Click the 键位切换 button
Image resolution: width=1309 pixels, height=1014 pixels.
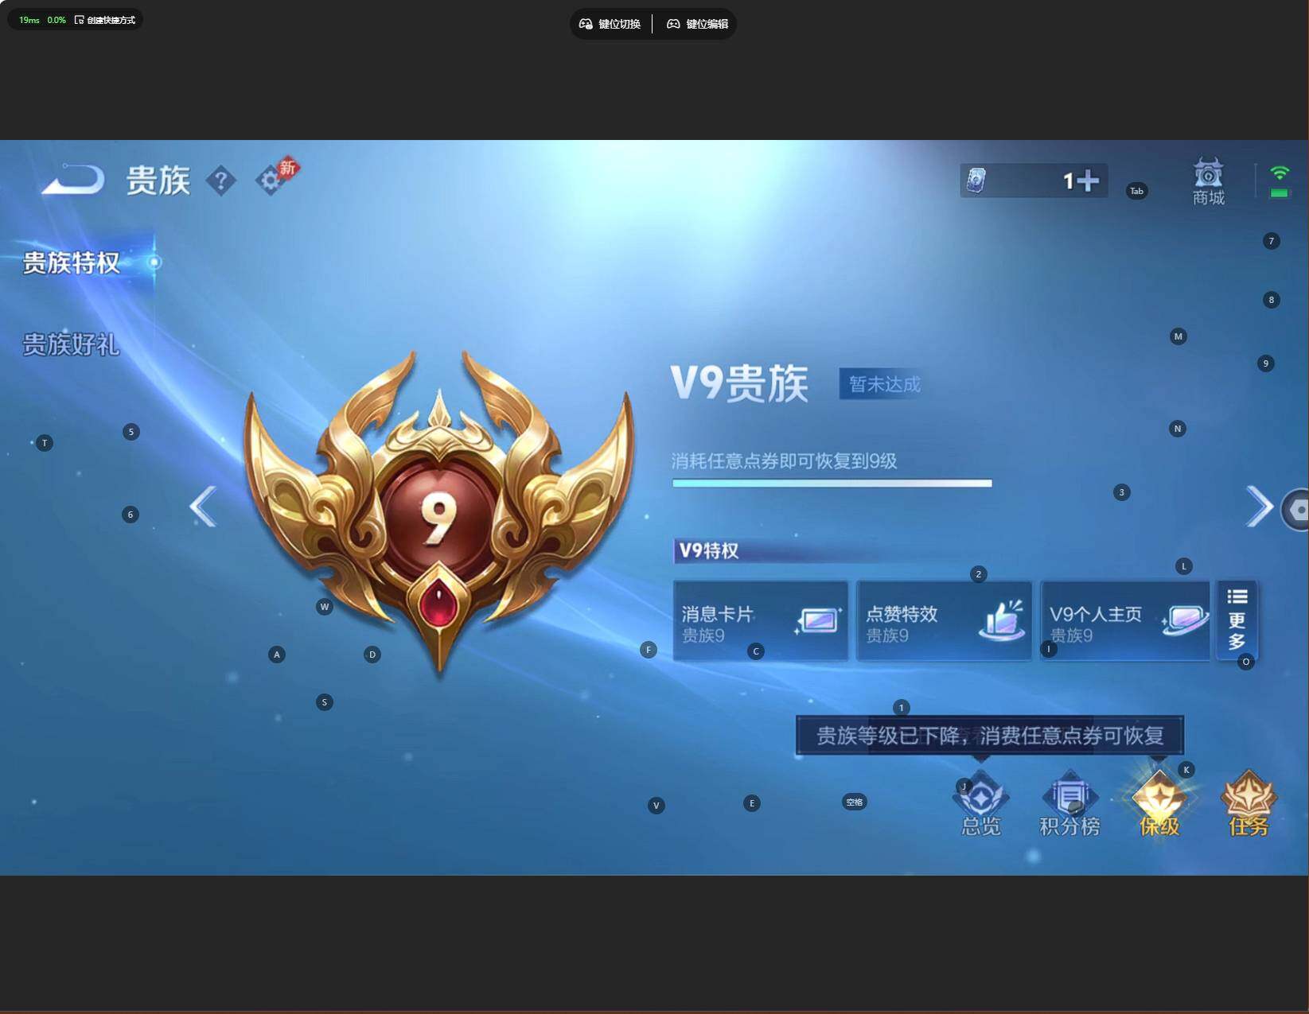point(610,24)
